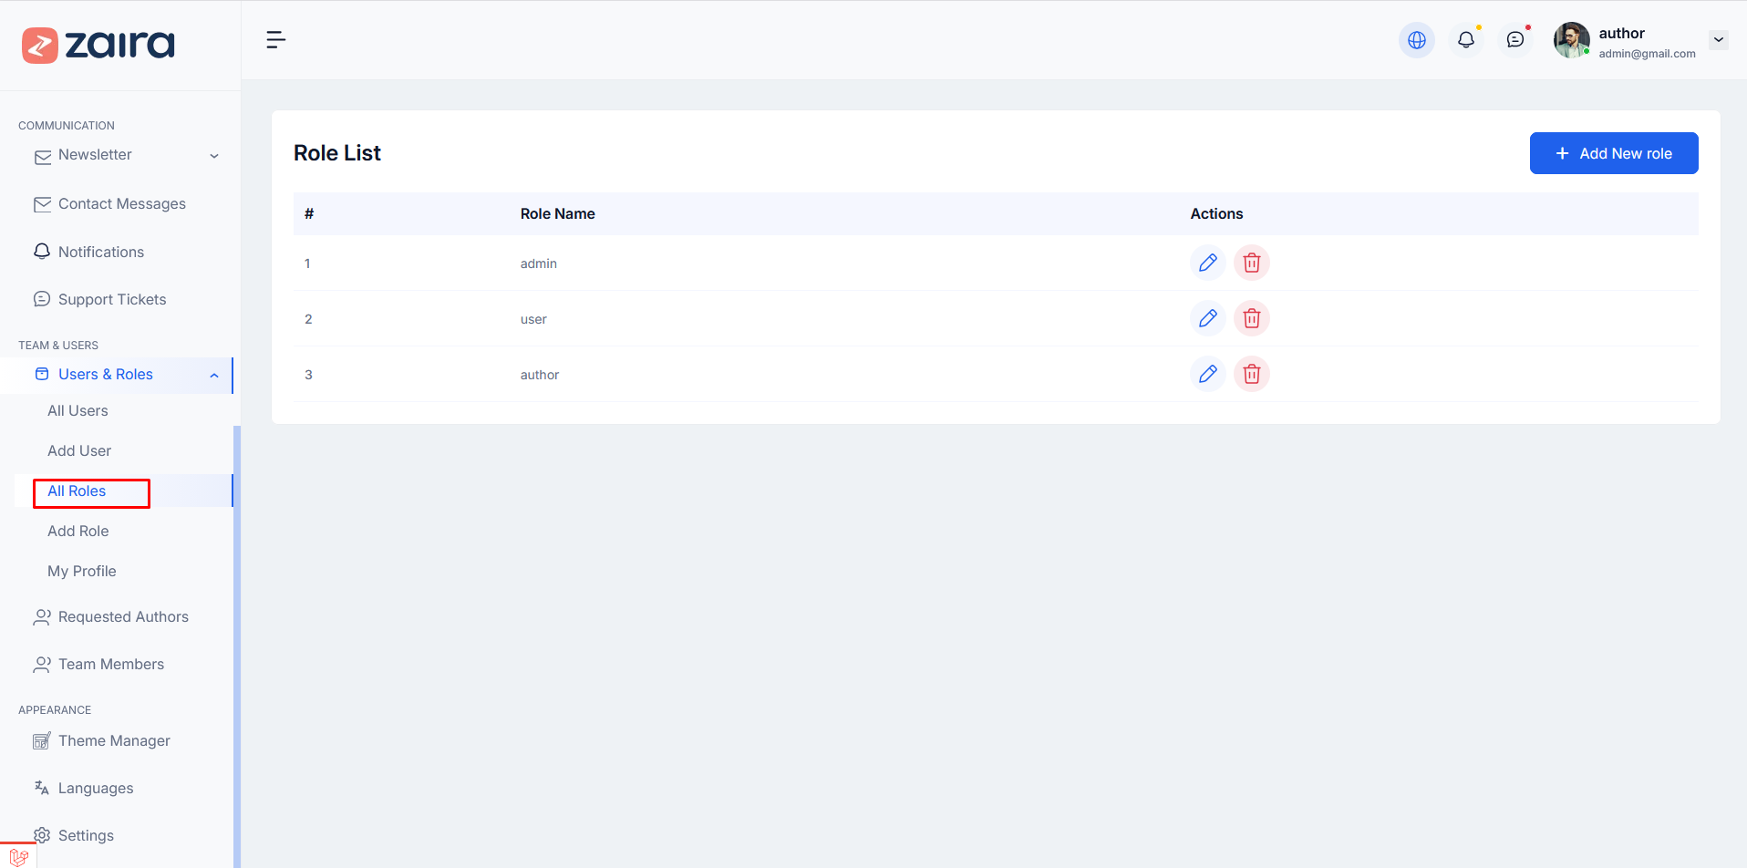Open the chat messages icon in header
The width and height of the screenshot is (1747, 868).
[x=1514, y=40]
